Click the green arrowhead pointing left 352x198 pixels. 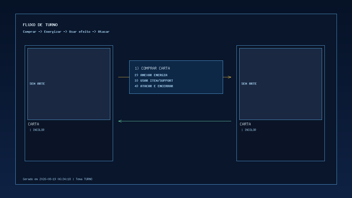click(x=120, y=121)
